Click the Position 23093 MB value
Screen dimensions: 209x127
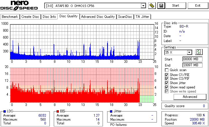pyautogui.click(x=197, y=120)
